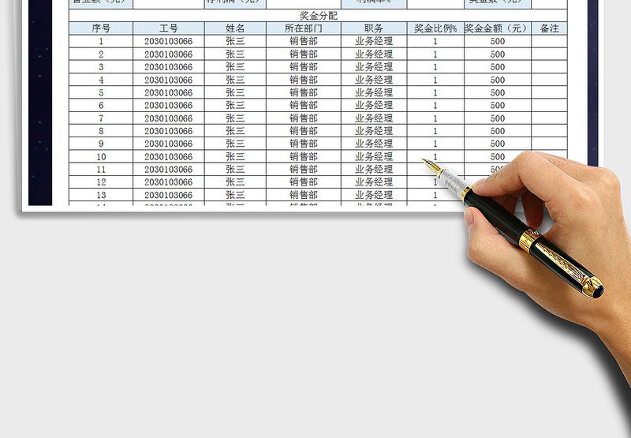Select the 工号 header cell

click(169, 28)
